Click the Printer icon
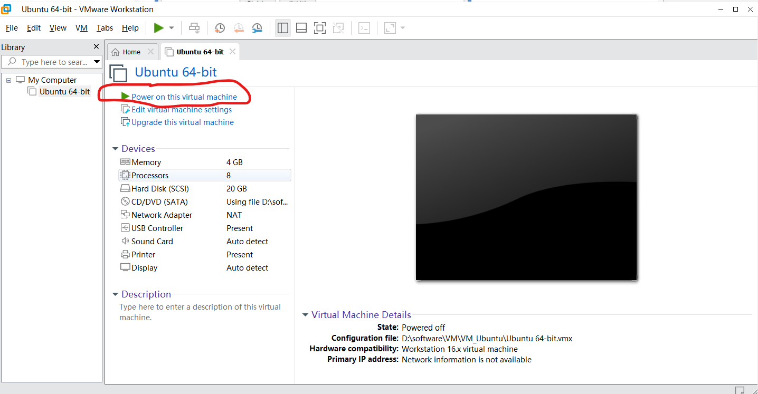The height and width of the screenshot is (394, 758). [125, 254]
